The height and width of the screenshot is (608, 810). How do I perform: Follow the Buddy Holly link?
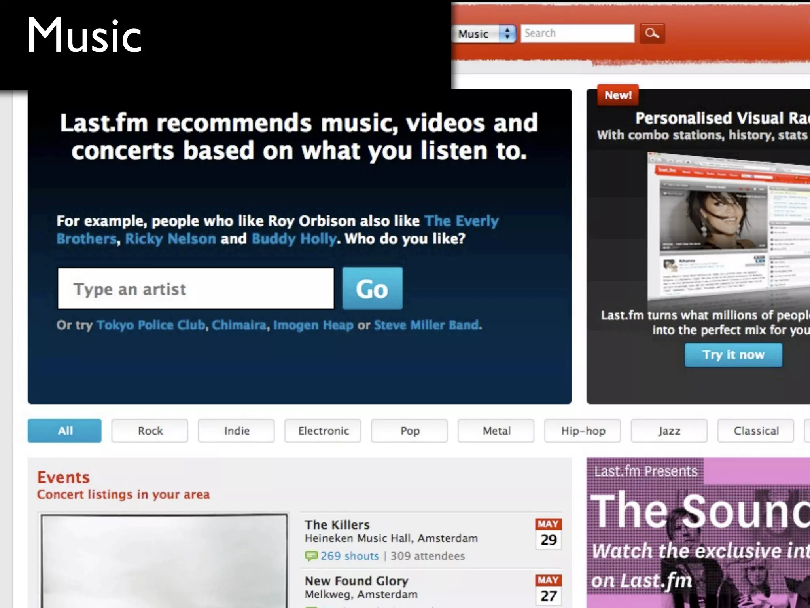pyautogui.click(x=294, y=239)
